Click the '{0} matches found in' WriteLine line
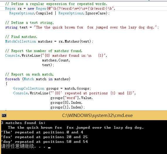Image resolution: width=167 pixels, height=154 pixels. pos(56,56)
